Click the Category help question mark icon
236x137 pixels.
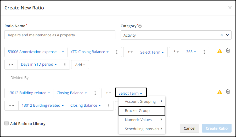pos(140,26)
